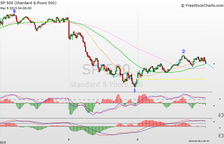
Task: Click the large red gap-down candle near date 6
Action: click(x=69, y=29)
